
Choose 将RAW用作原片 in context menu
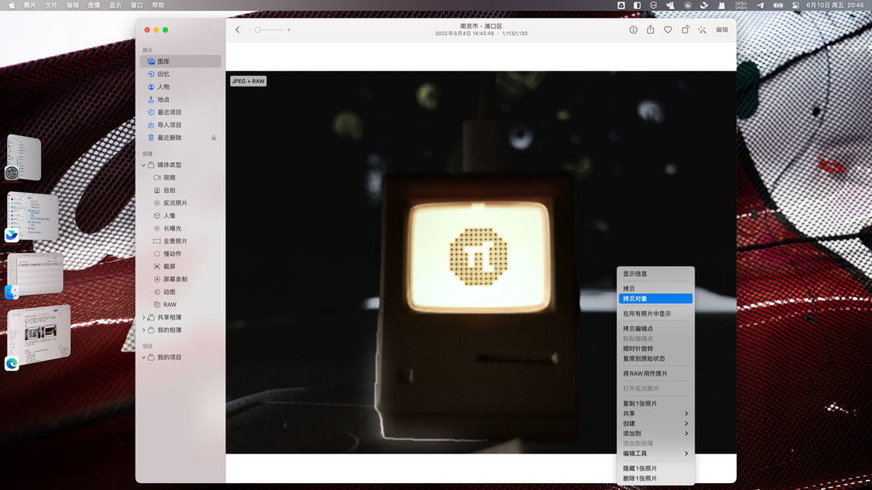click(656, 374)
